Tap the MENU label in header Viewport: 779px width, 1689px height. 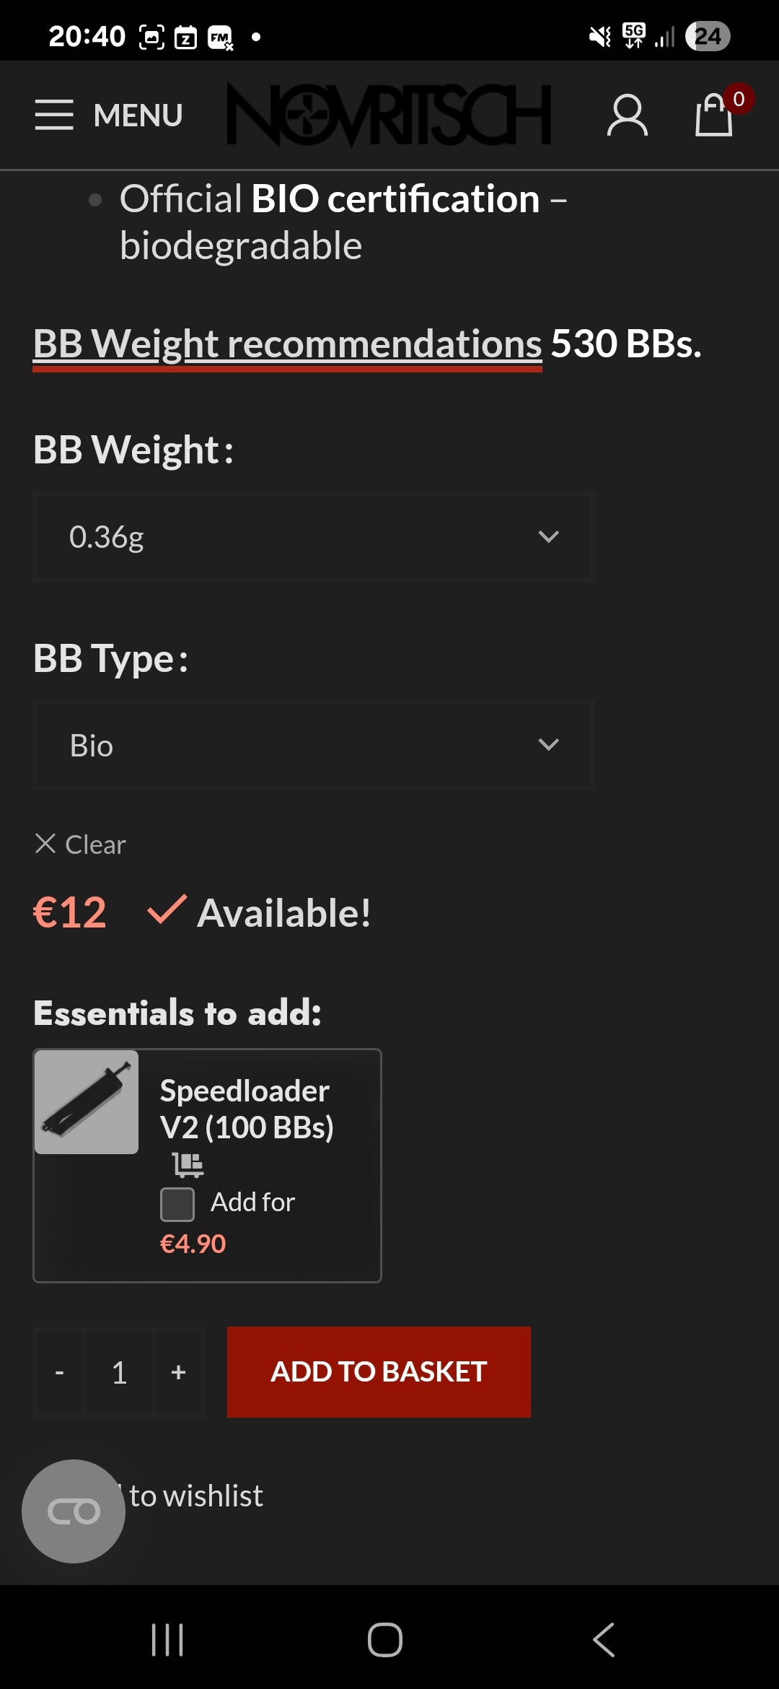pyautogui.click(x=138, y=115)
